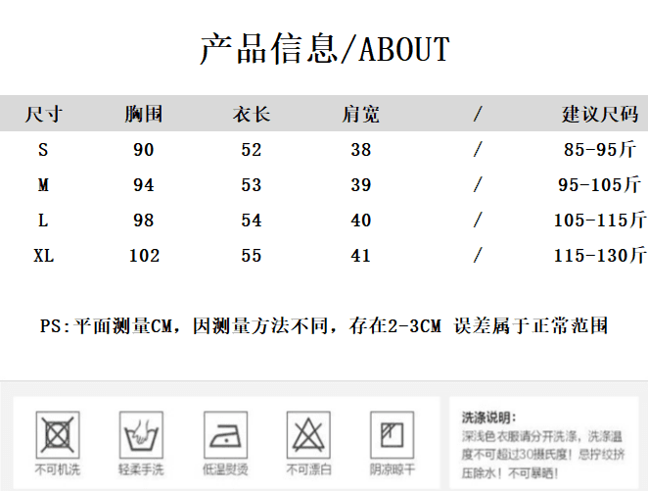This screenshot has height=491, width=648.
Task: Click the washing instructions paragraph text
Action: click(543, 455)
